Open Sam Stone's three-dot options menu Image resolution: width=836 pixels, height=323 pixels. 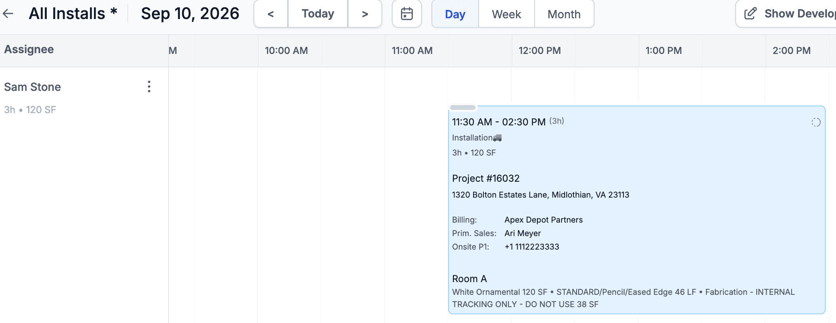149,87
